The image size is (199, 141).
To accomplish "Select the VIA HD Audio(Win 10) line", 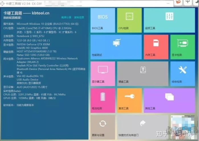I will click(30, 76).
